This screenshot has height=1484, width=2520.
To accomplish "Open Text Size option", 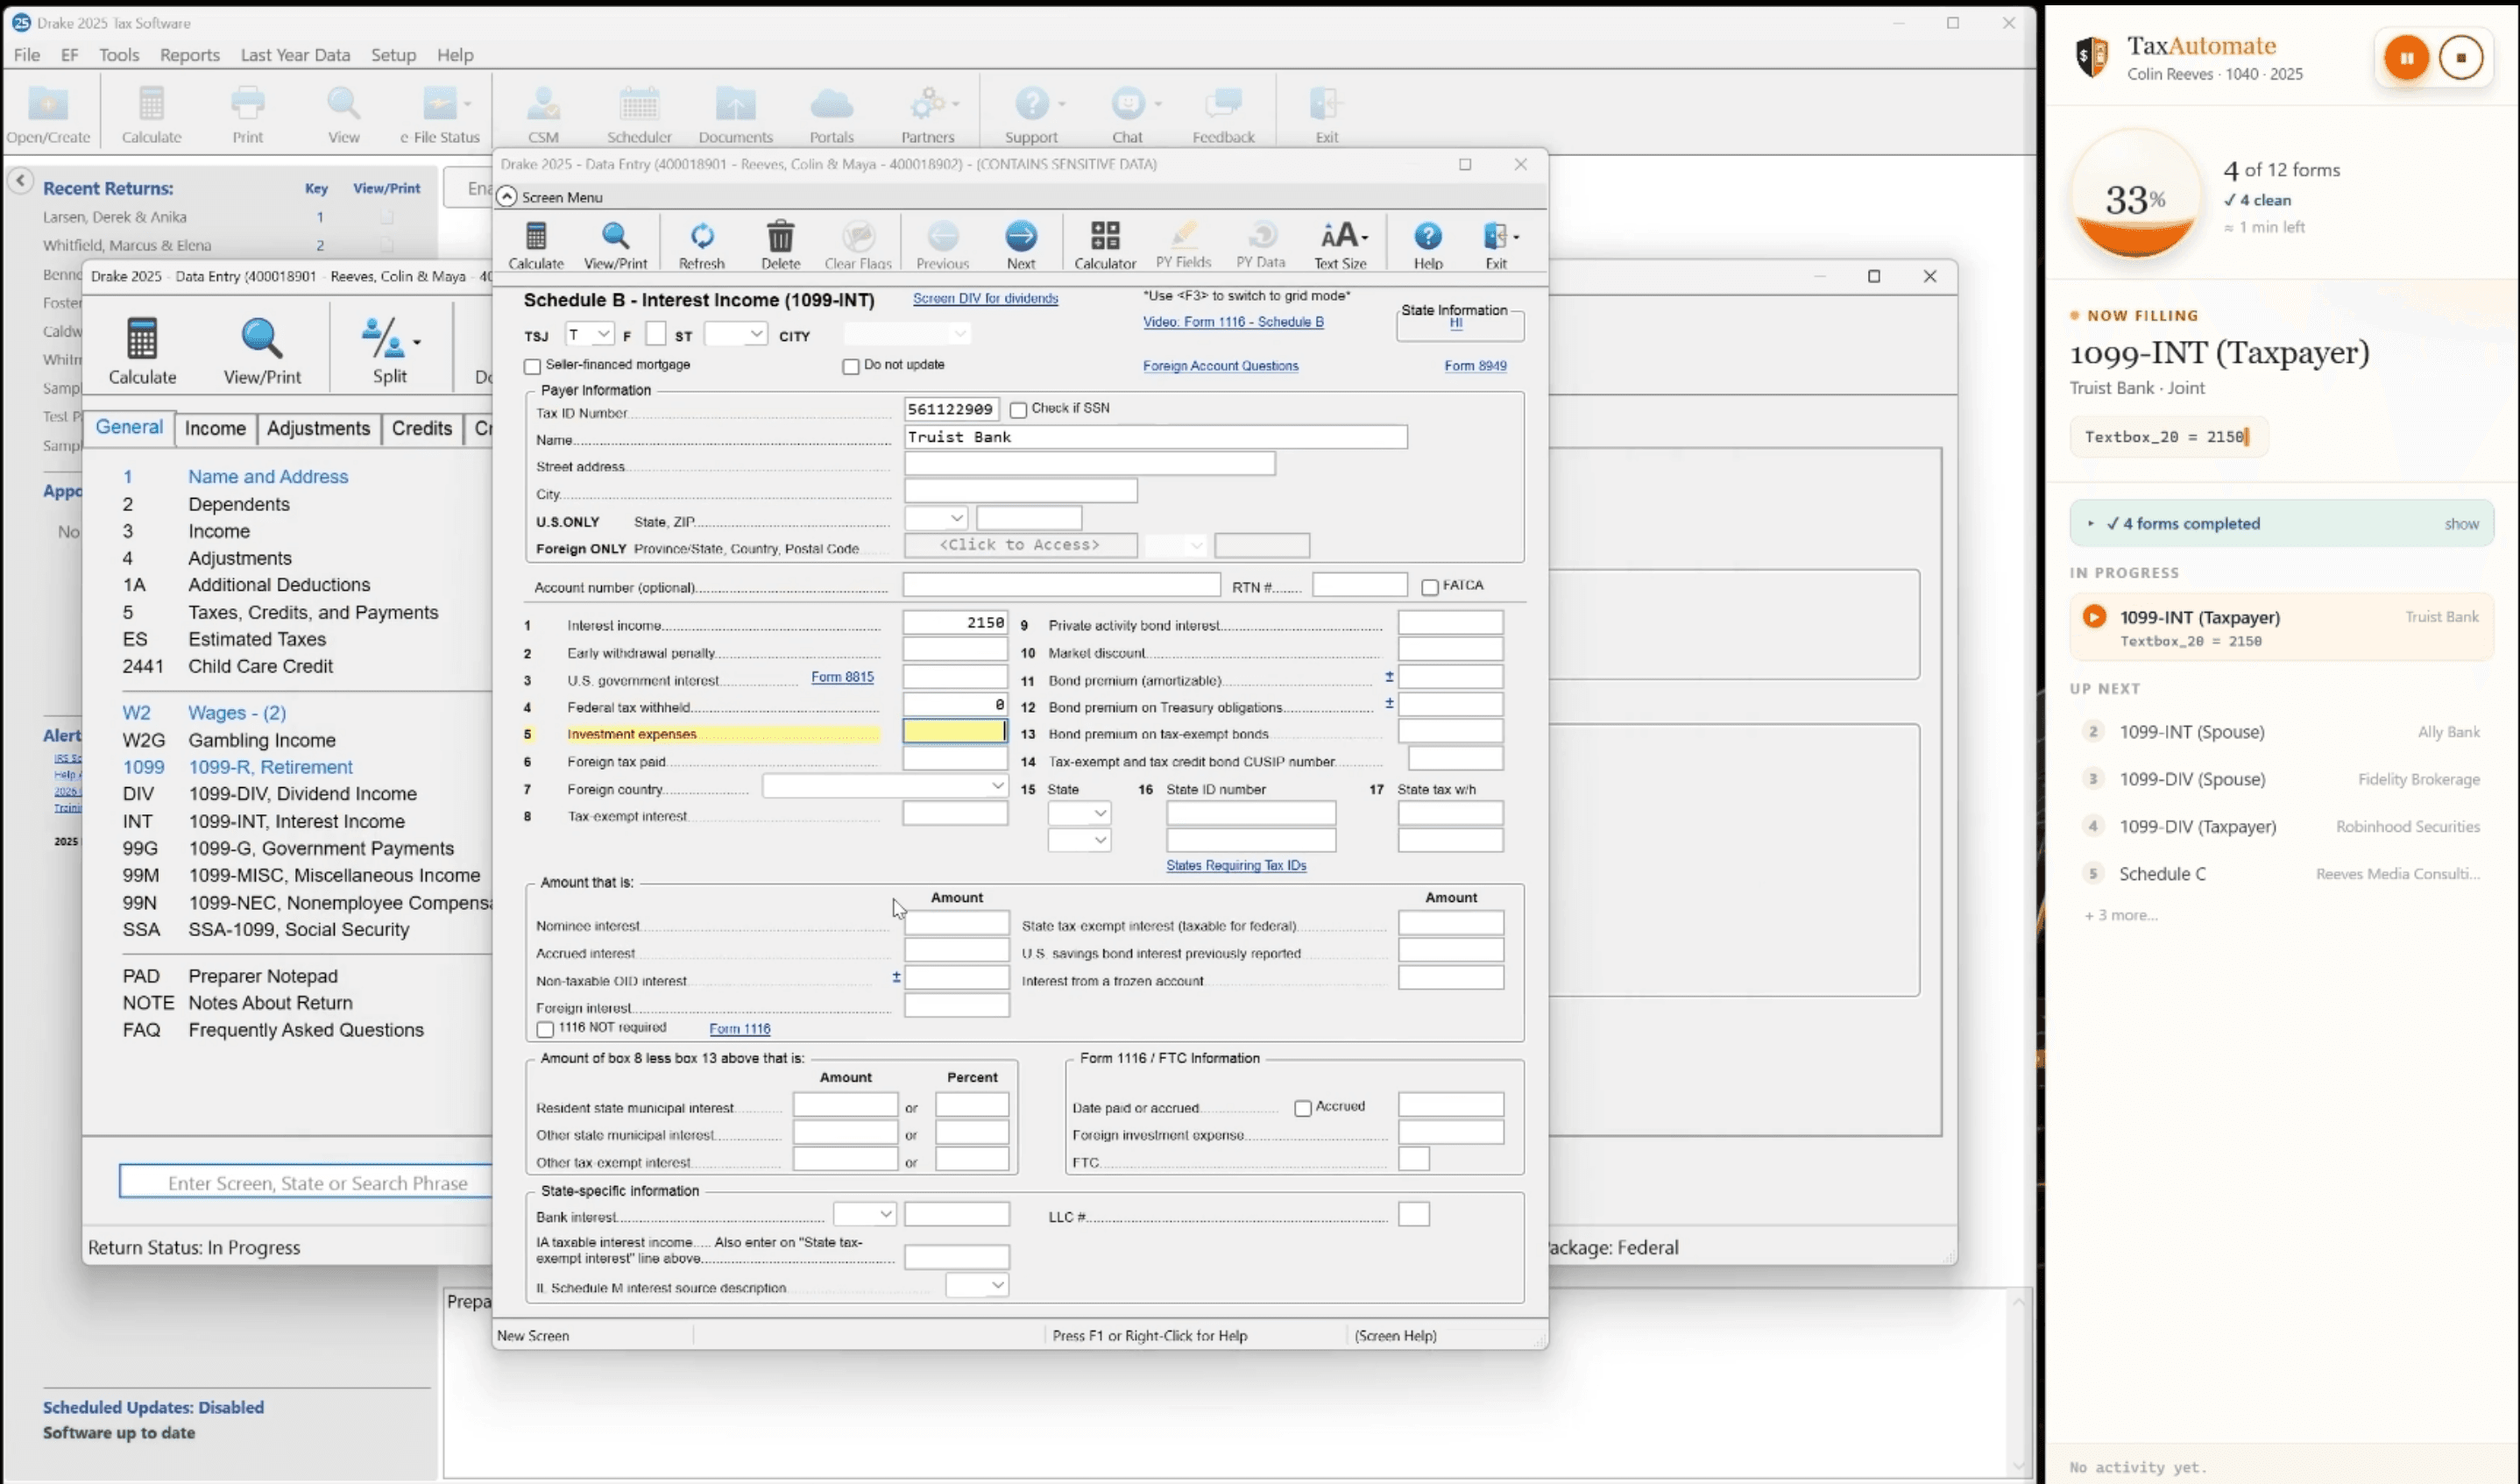I will pyautogui.click(x=1340, y=245).
